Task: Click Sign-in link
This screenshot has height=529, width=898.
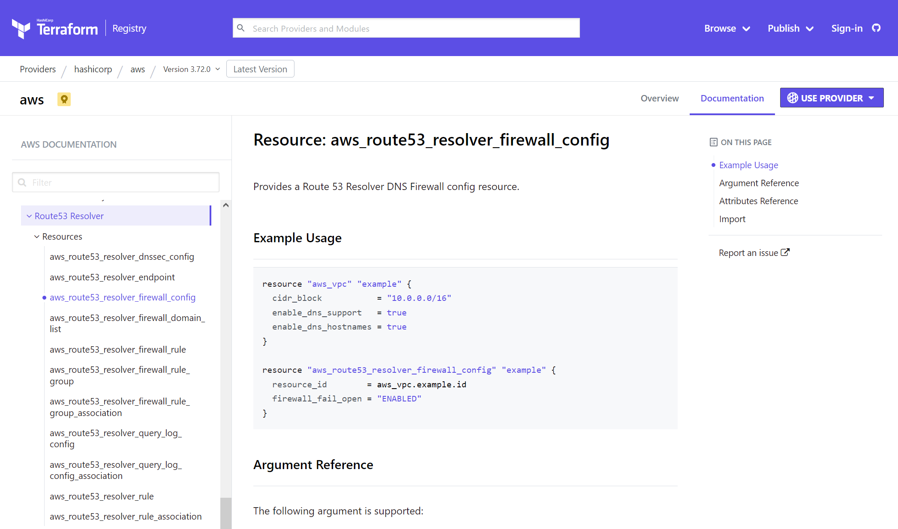Action: (x=847, y=28)
